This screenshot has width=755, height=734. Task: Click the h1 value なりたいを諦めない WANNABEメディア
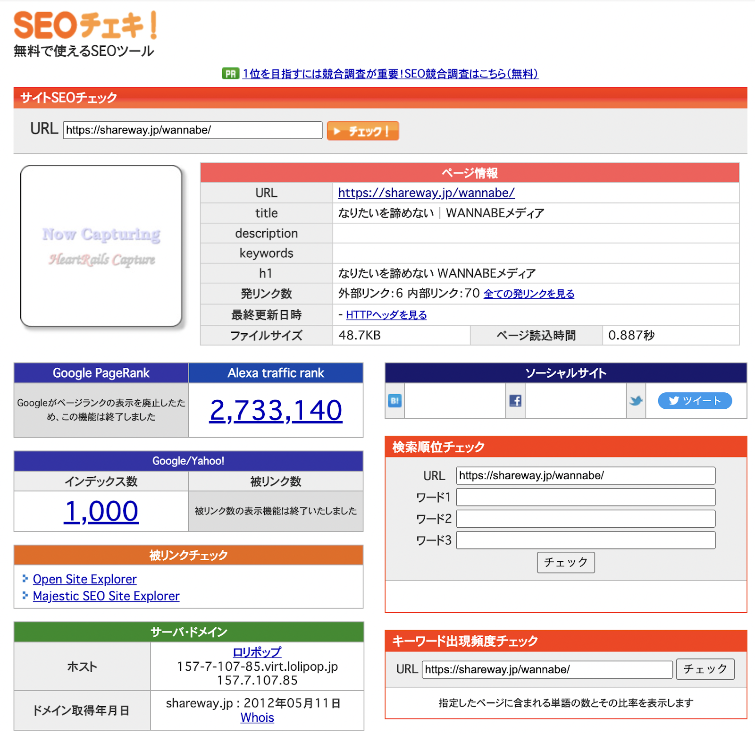(437, 273)
